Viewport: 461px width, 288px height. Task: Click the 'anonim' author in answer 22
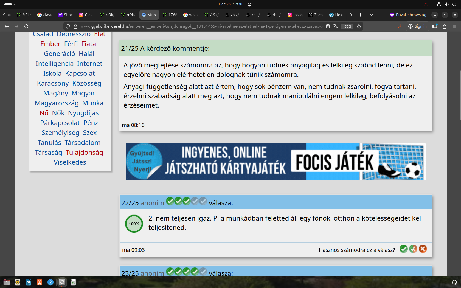pos(152,203)
